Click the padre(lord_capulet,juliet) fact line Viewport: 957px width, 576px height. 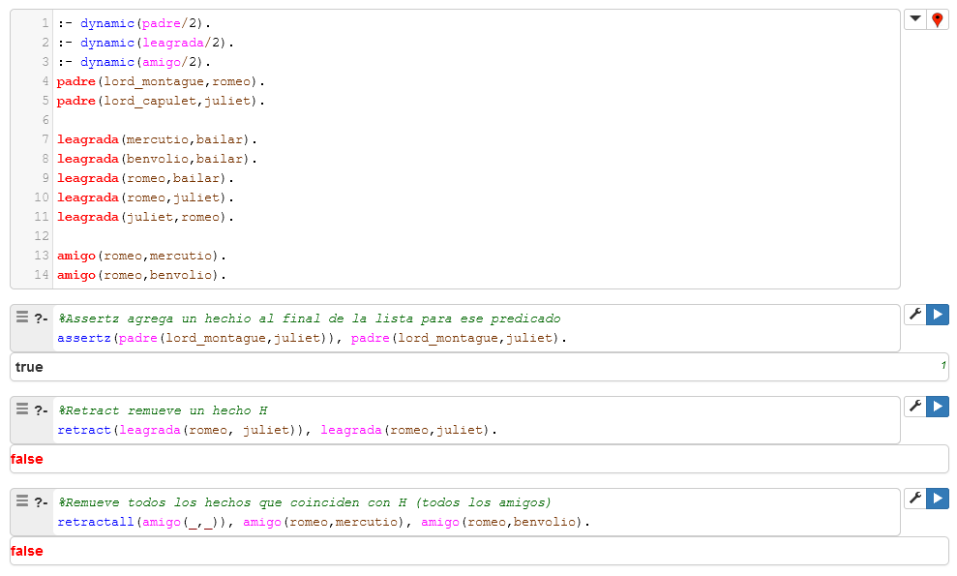[x=161, y=101]
